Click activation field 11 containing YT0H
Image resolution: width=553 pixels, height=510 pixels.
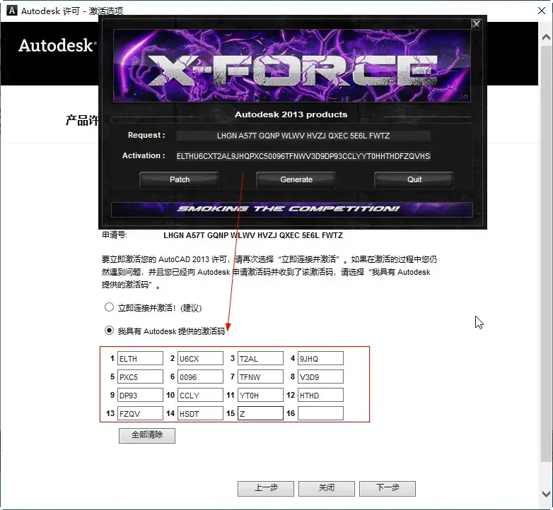pyautogui.click(x=260, y=395)
